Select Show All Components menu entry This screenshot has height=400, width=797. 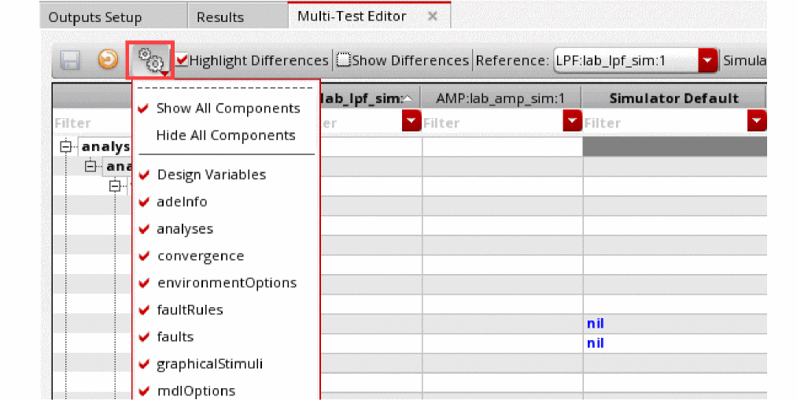click(228, 109)
